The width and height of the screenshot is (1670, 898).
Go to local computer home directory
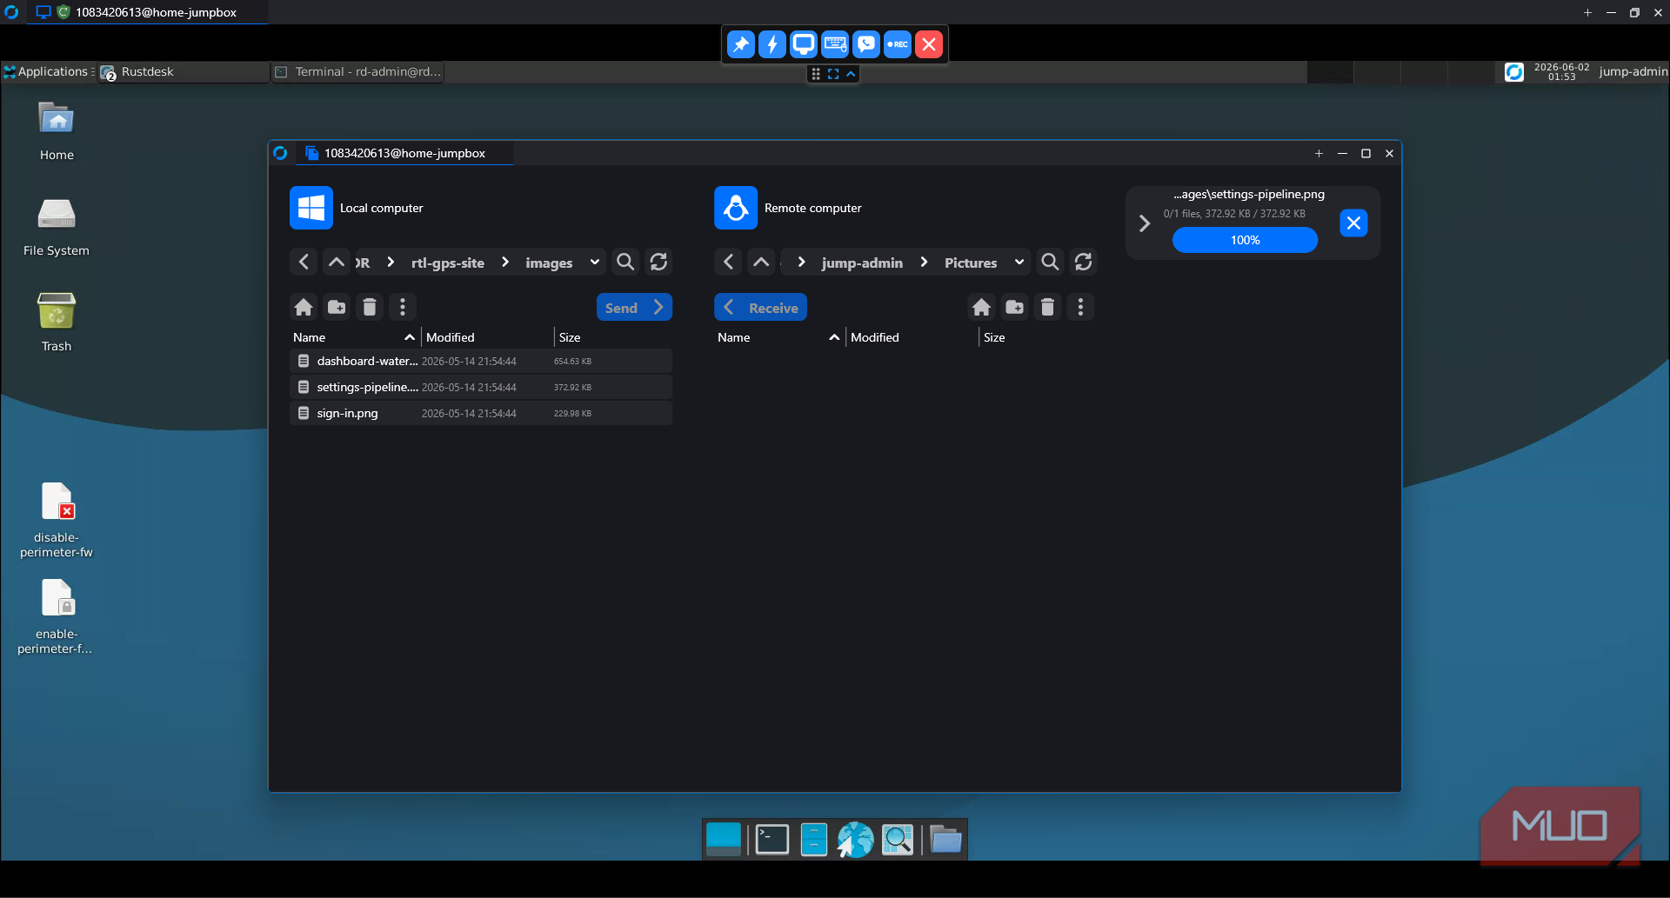(x=304, y=307)
